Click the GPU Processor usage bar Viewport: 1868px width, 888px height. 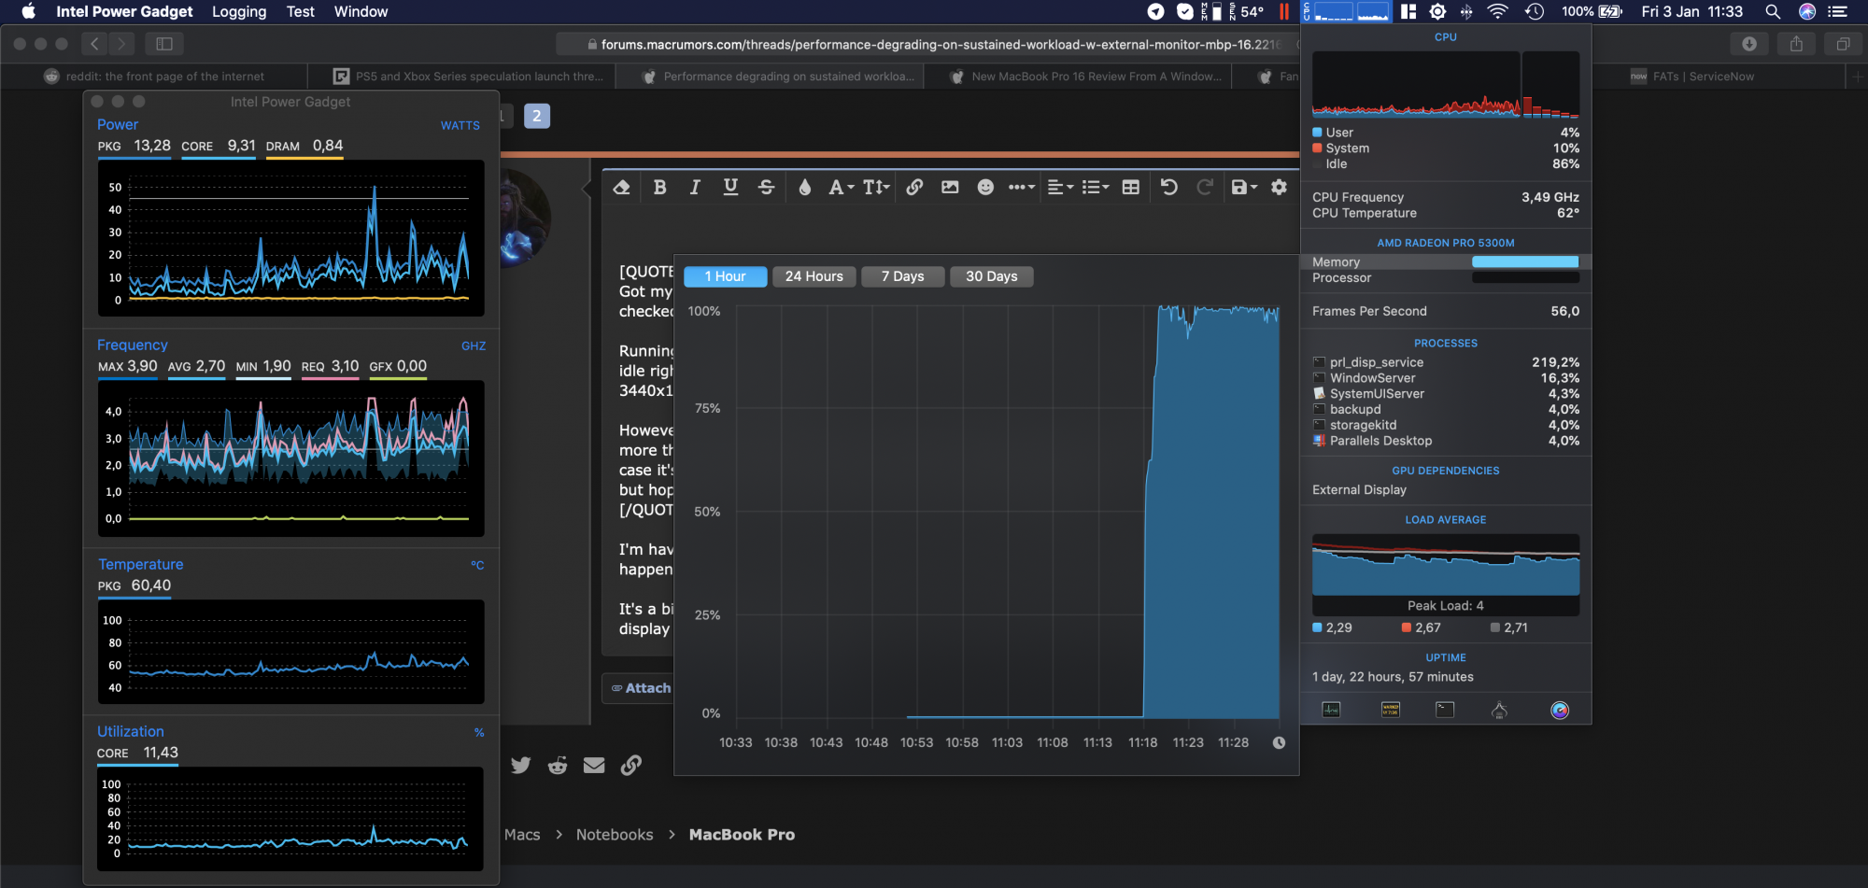click(1525, 278)
